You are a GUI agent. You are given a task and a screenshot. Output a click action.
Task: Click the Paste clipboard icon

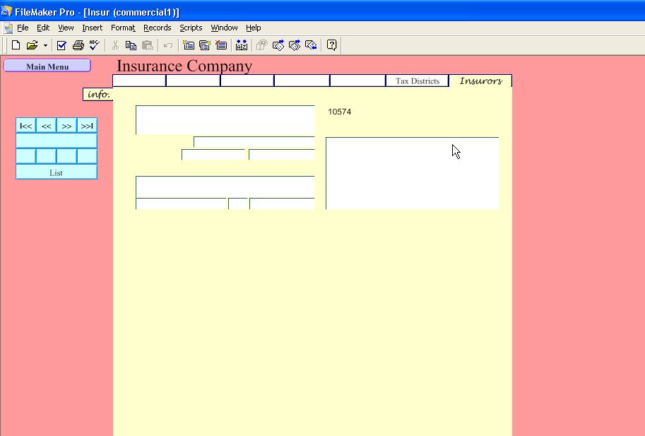coord(147,45)
